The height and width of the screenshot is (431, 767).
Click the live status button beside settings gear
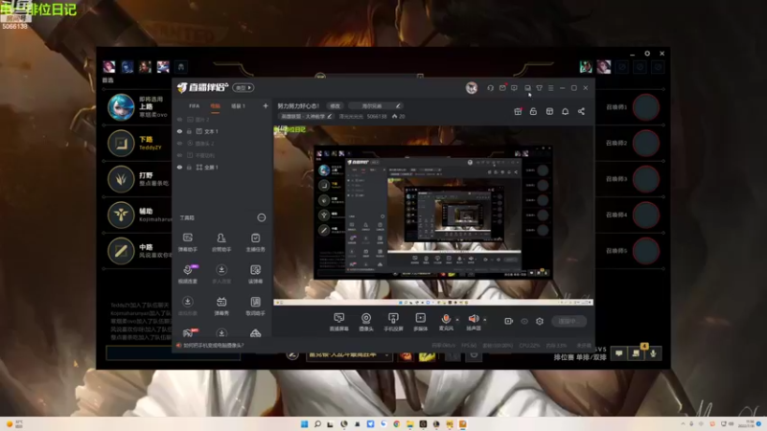pos(569,321)
